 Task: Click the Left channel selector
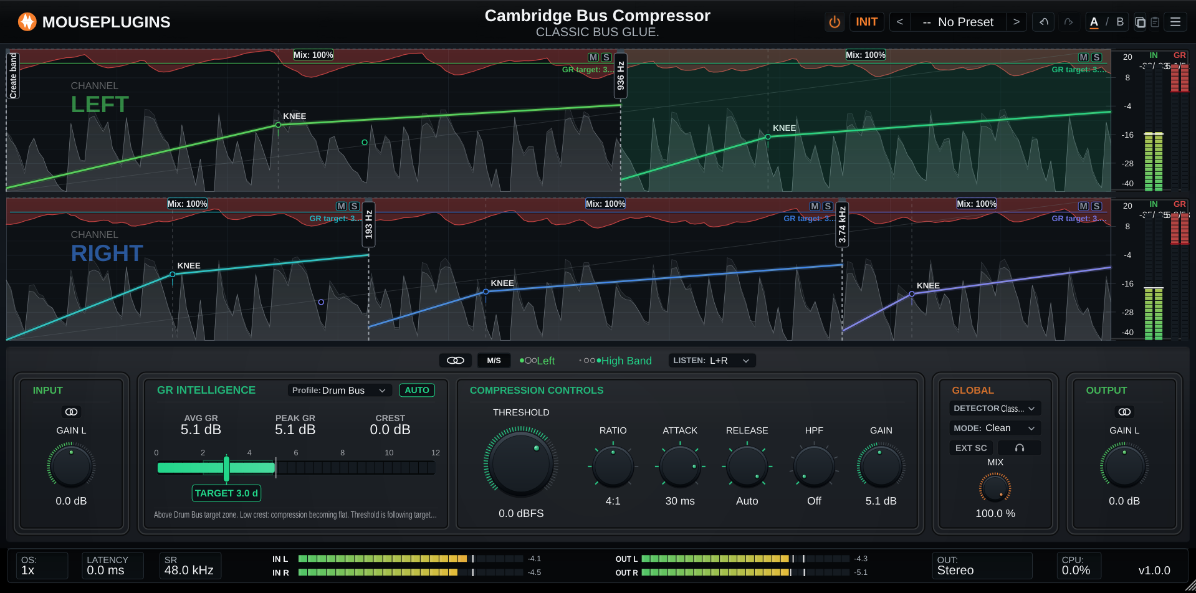pos(537,361)
